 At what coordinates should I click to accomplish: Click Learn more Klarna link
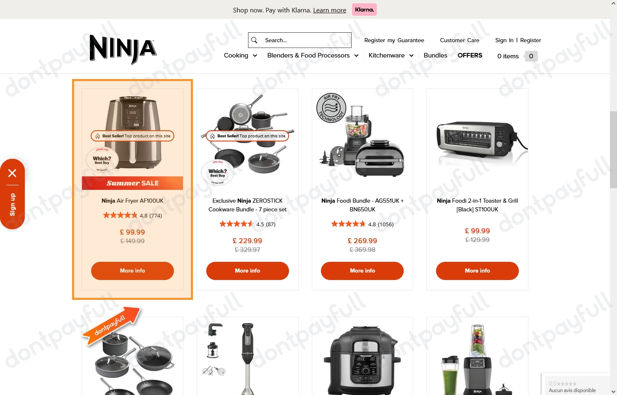click(x=330, y=10)
